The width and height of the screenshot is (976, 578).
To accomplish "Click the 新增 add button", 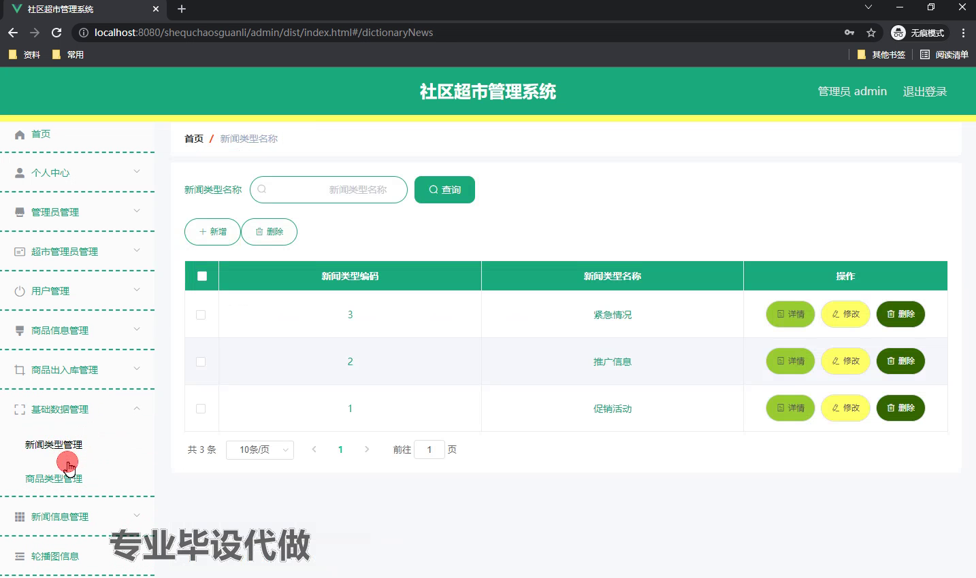I will pos(212,232).
